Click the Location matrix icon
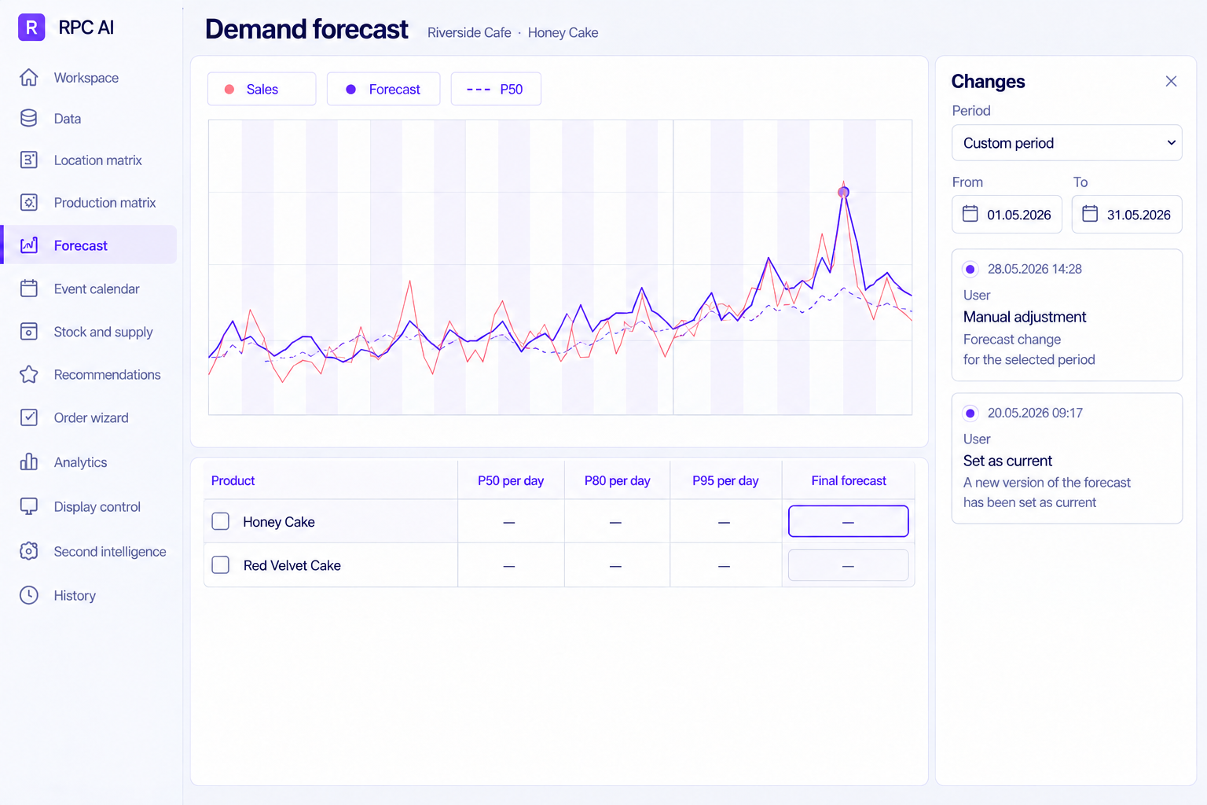 click(x=29, y=160)
